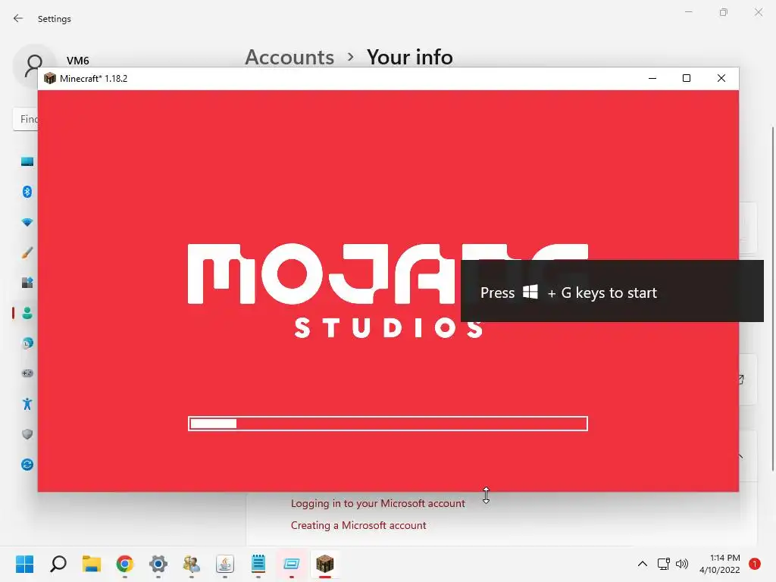Open Java coffee cup taskbar app

pyautogui.click(x=224, y=564)
